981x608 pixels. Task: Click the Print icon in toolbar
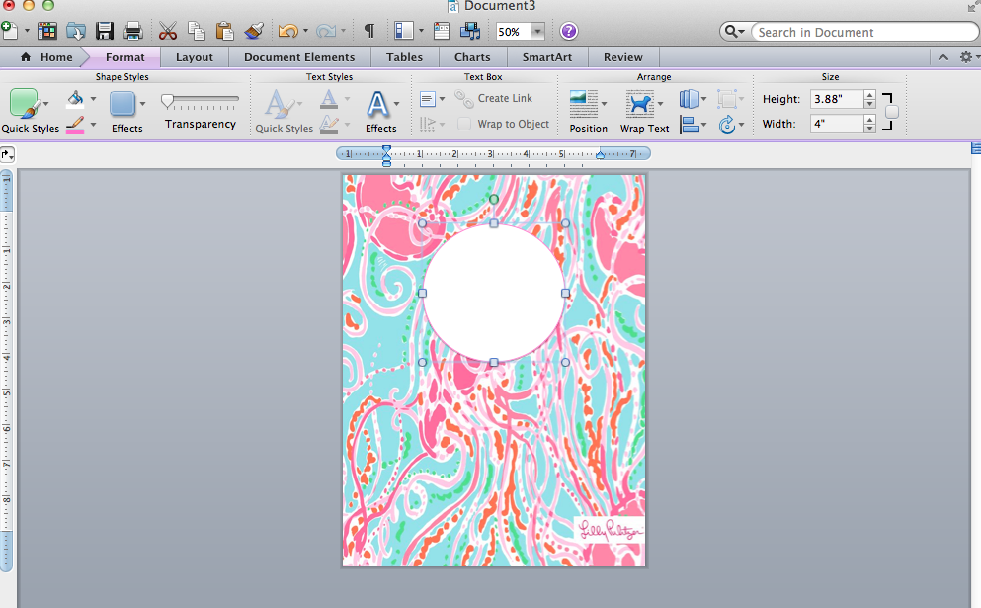click(132, 31)
